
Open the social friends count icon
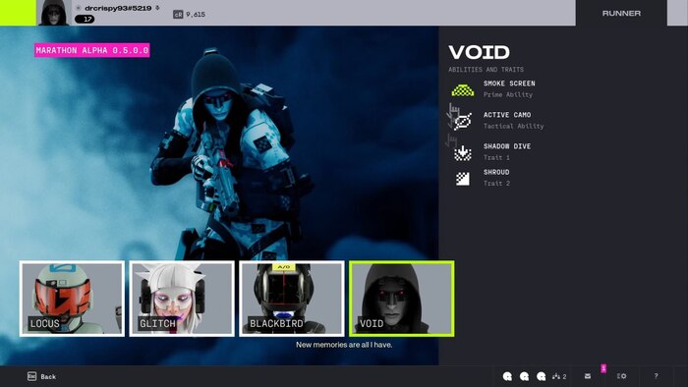point(559,376)
